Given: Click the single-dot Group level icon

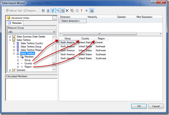Looking at the screenshot, I should pos(22,60).
